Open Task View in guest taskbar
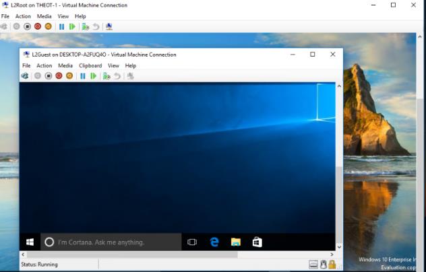The image size is (426, 272). [192, 242]
